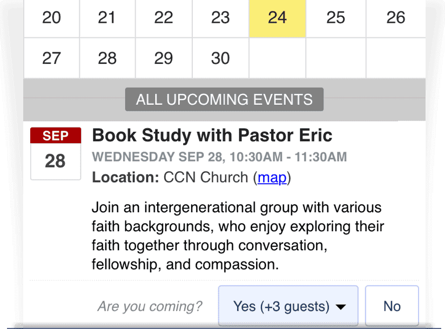Open the Yes (+3 guests) dropdown
This screenshot has height=329, width=445.
[x=288, y=306]
